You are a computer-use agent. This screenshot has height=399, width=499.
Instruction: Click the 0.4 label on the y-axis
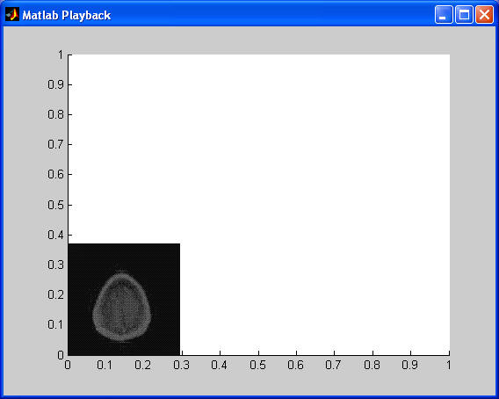[55, 235]
